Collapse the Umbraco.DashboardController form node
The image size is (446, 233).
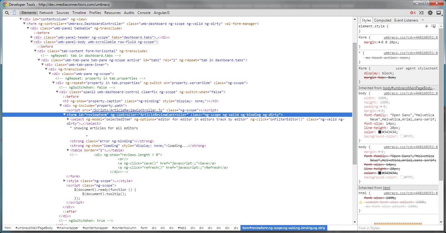24,24
